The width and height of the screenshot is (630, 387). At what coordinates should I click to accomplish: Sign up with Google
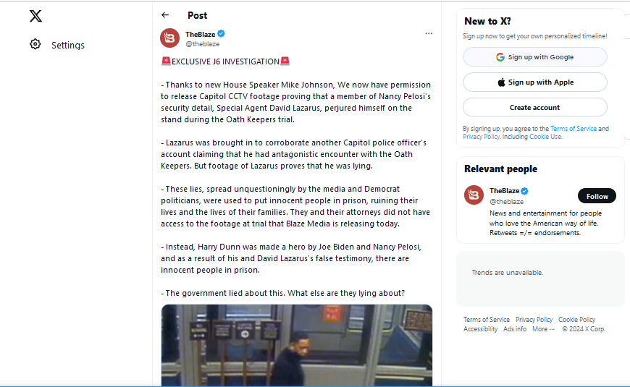point(535,57)
